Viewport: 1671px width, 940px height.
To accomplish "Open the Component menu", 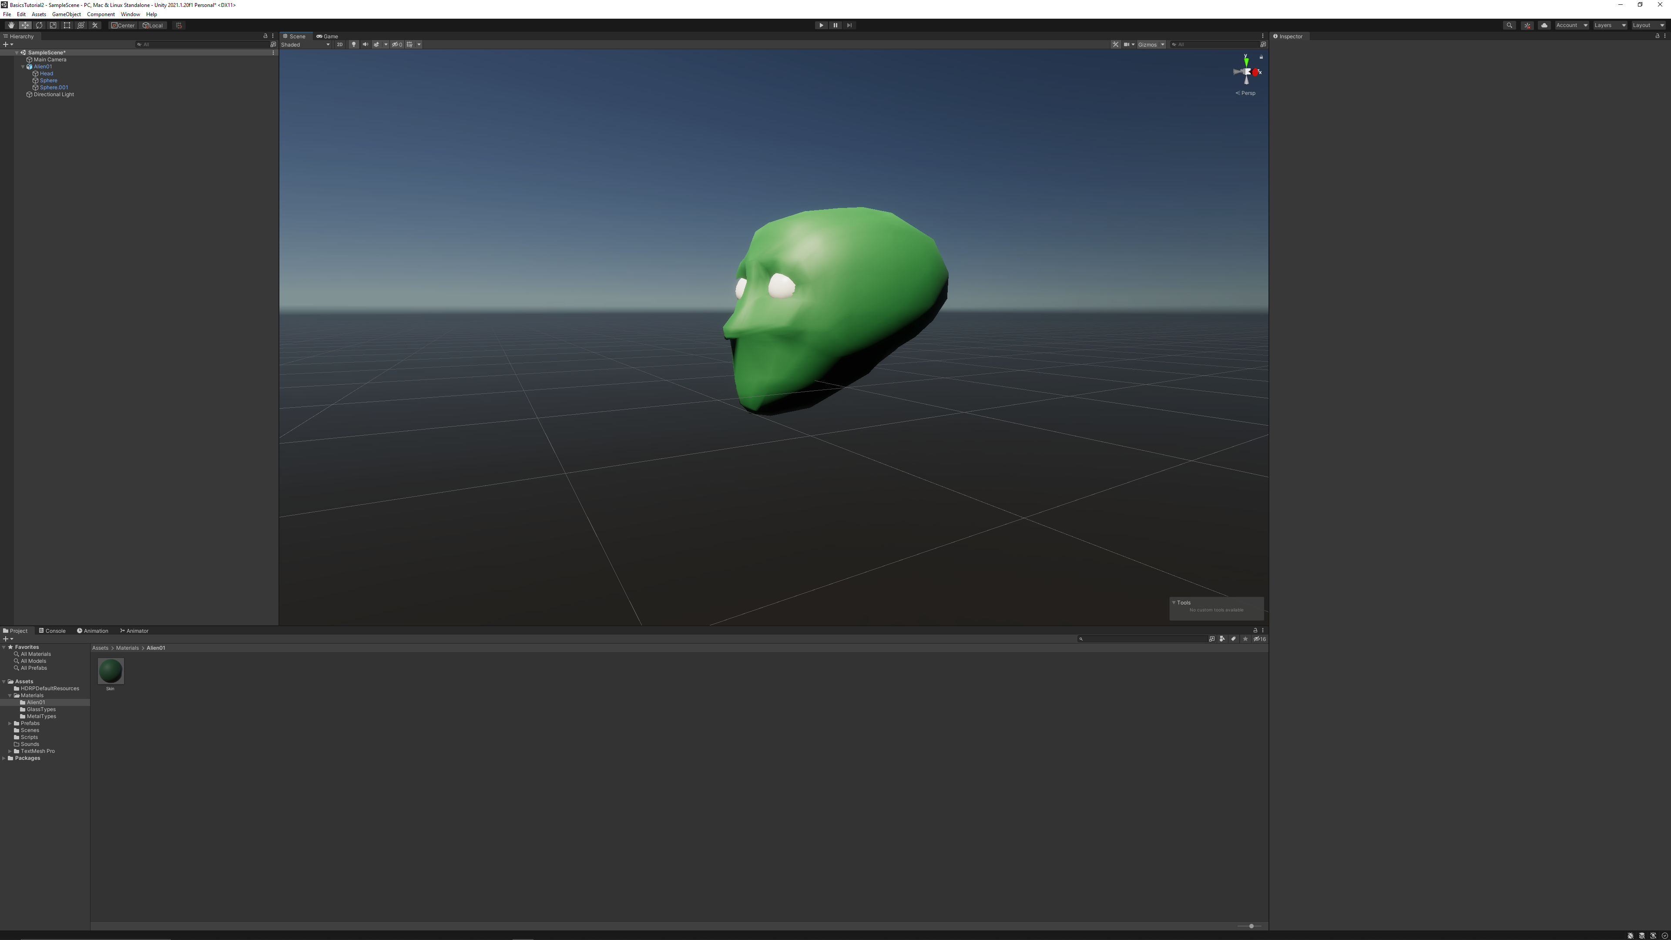I will click(x=101, y=14).
